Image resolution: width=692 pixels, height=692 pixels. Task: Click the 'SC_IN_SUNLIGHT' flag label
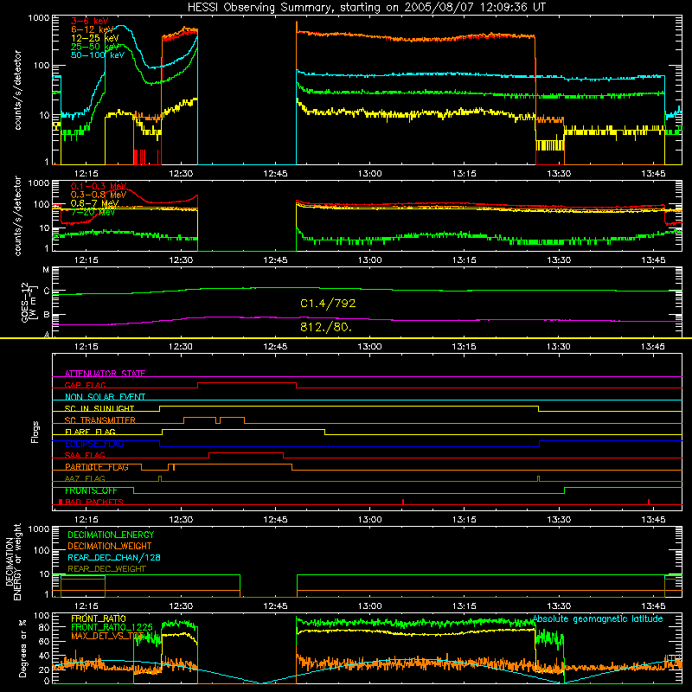[99, 408]
